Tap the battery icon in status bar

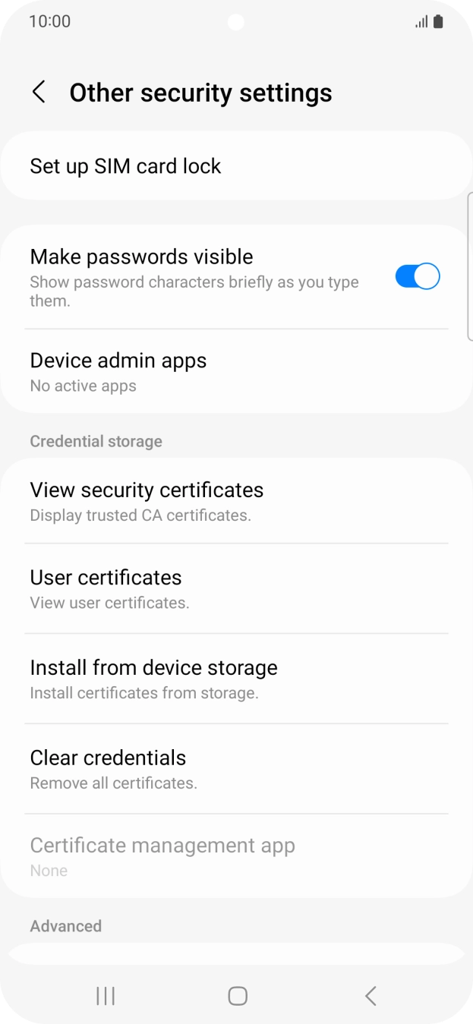pos(439,20)
